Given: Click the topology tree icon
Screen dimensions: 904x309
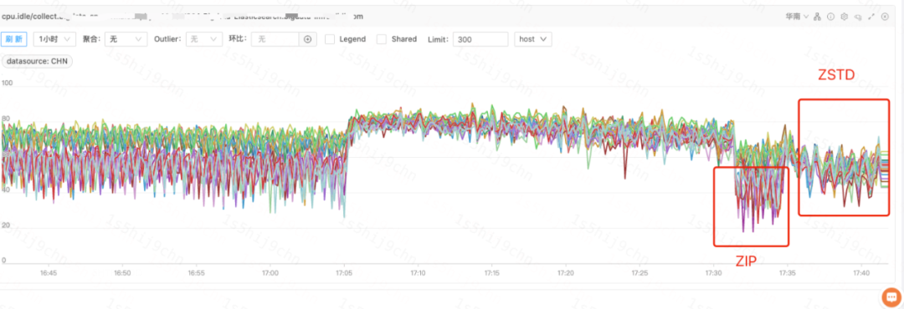Looking at the screenshot, I should (x=817, y=17).
